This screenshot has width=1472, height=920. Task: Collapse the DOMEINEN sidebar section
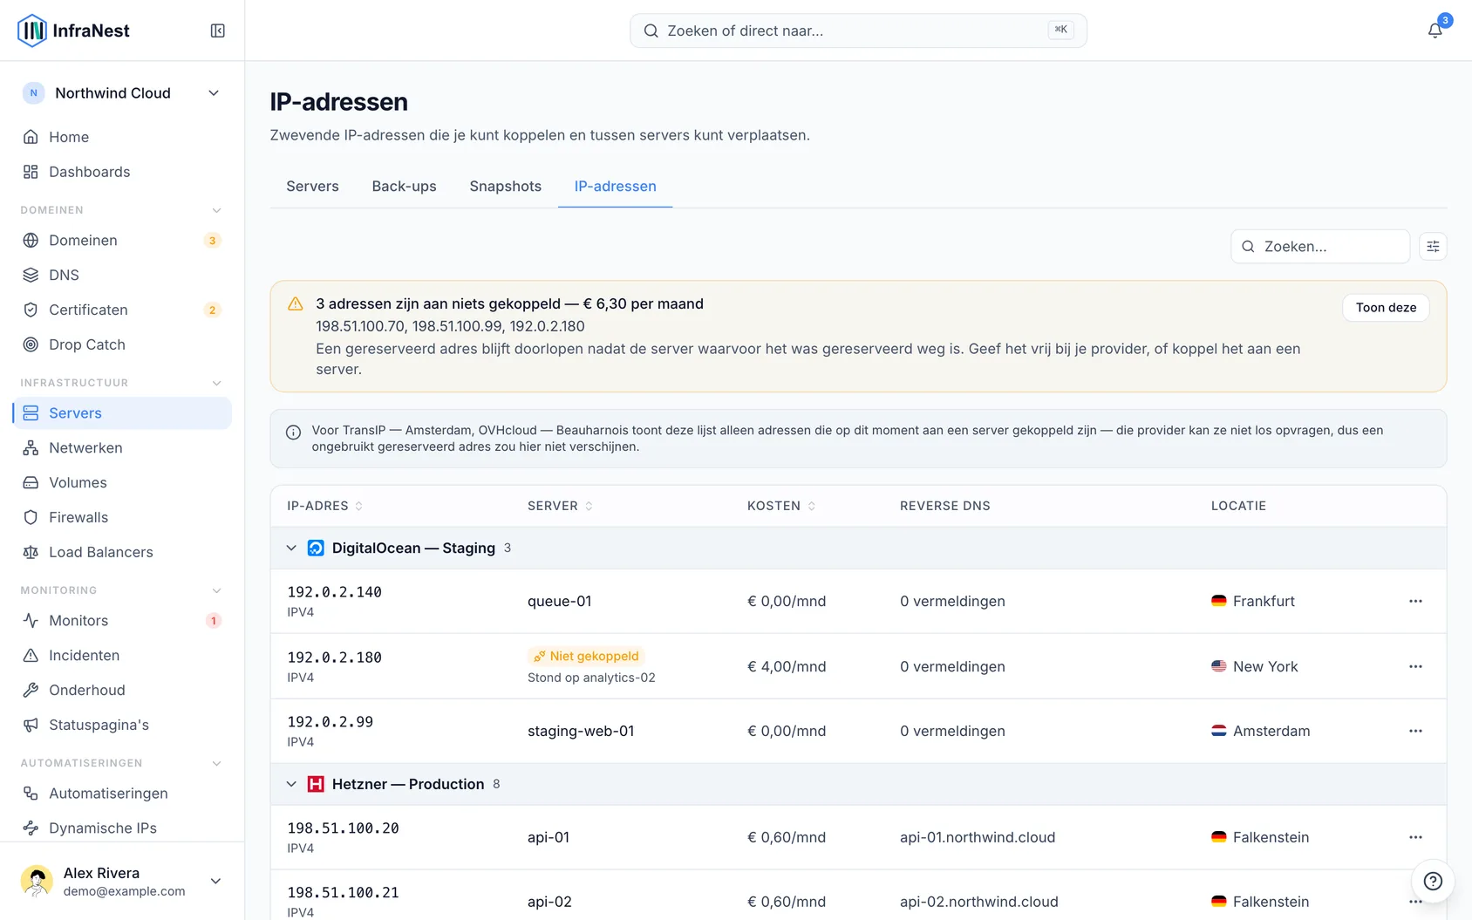(x=216, y=210)
